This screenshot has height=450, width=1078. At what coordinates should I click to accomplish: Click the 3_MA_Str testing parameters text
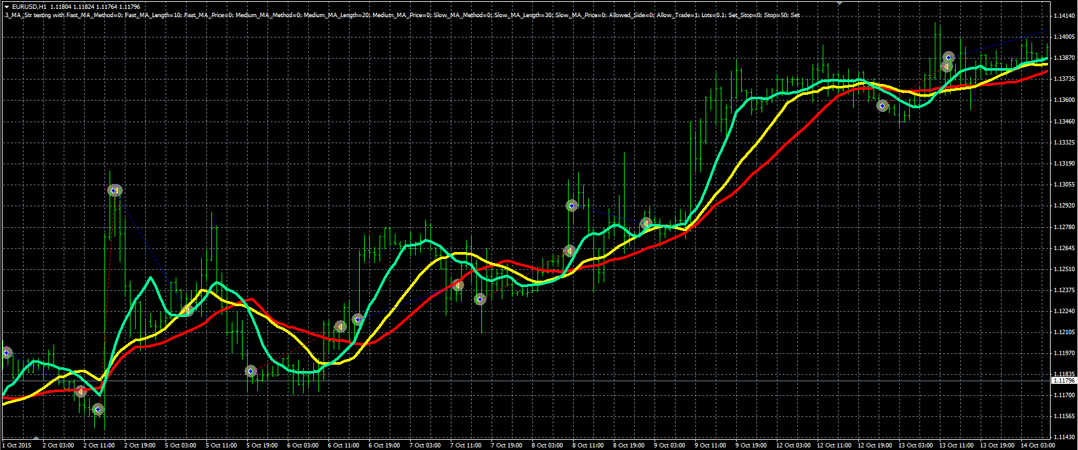(x=402, y=15)
